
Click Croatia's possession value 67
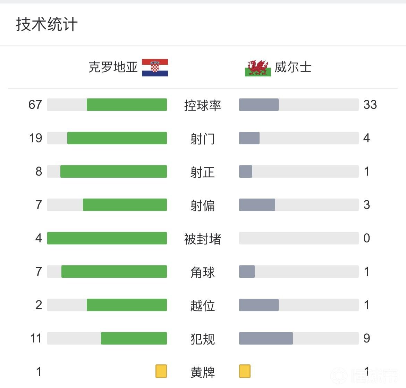[35, 105]
